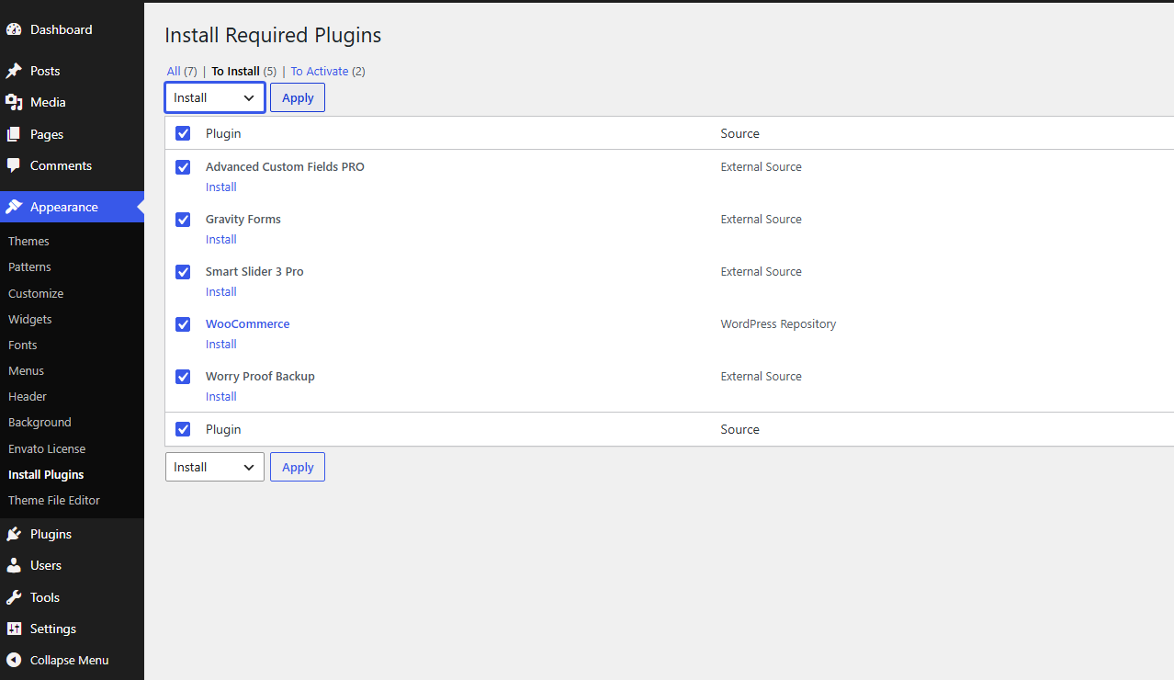Toggle the select-all checkbox in table footer

(183, 429)
